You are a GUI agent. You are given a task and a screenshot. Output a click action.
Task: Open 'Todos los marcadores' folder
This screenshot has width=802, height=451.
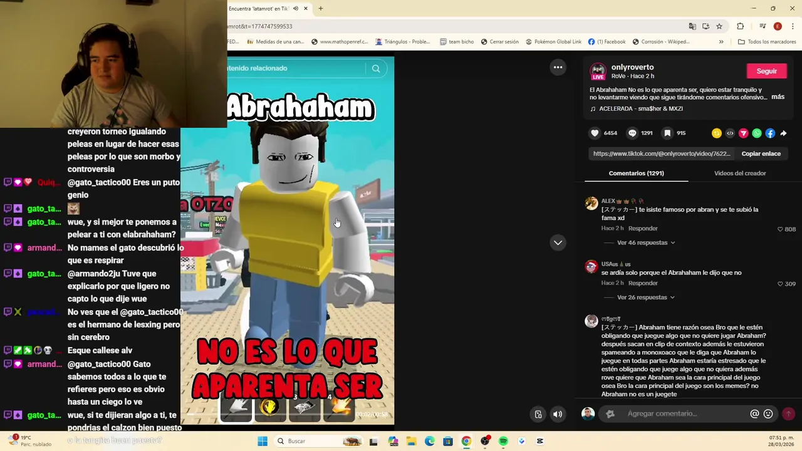tap(767, 42)
